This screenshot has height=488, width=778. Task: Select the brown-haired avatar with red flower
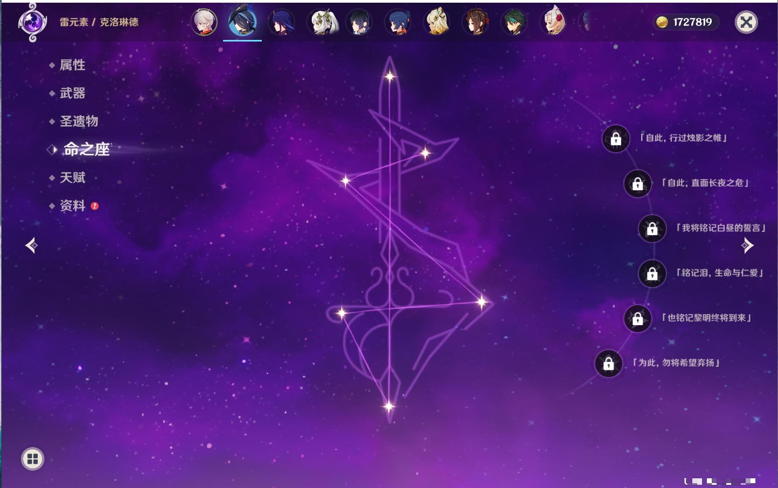(476, 22)
